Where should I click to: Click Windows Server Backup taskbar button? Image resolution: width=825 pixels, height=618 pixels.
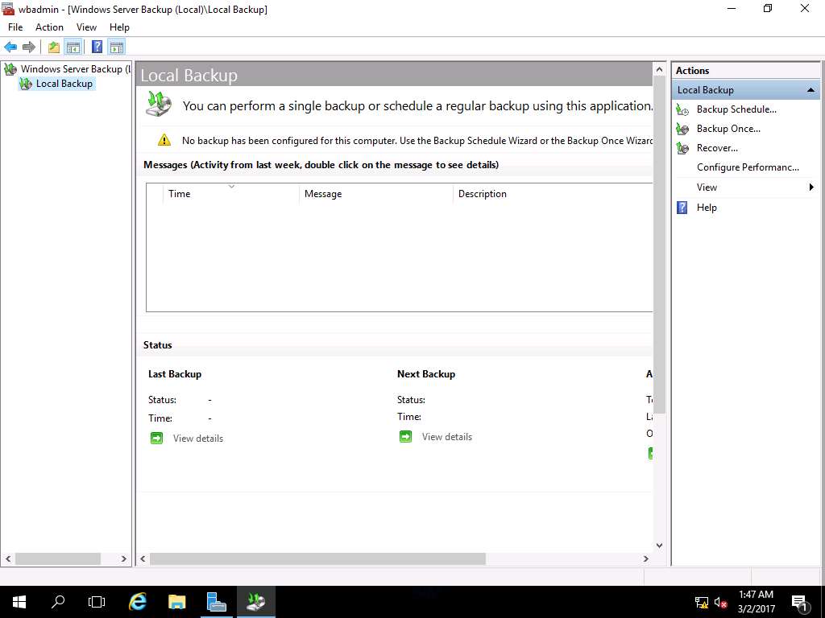(x=256, y=602)
